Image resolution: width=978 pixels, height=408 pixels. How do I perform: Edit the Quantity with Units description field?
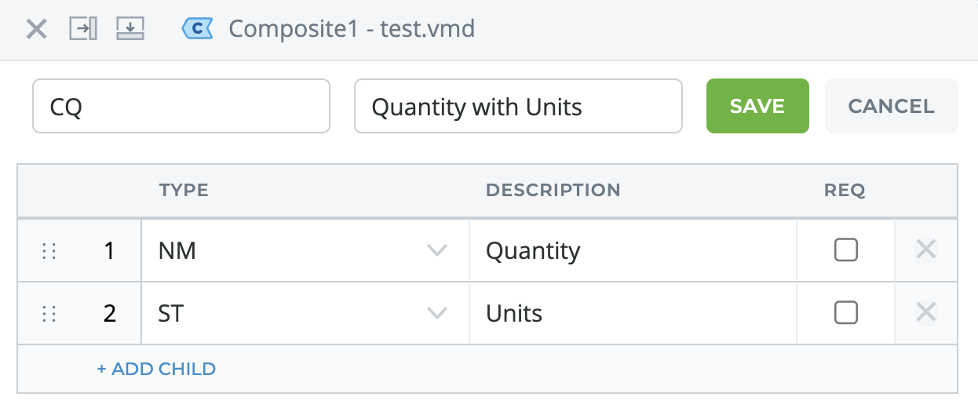click(x=518, y=106)
